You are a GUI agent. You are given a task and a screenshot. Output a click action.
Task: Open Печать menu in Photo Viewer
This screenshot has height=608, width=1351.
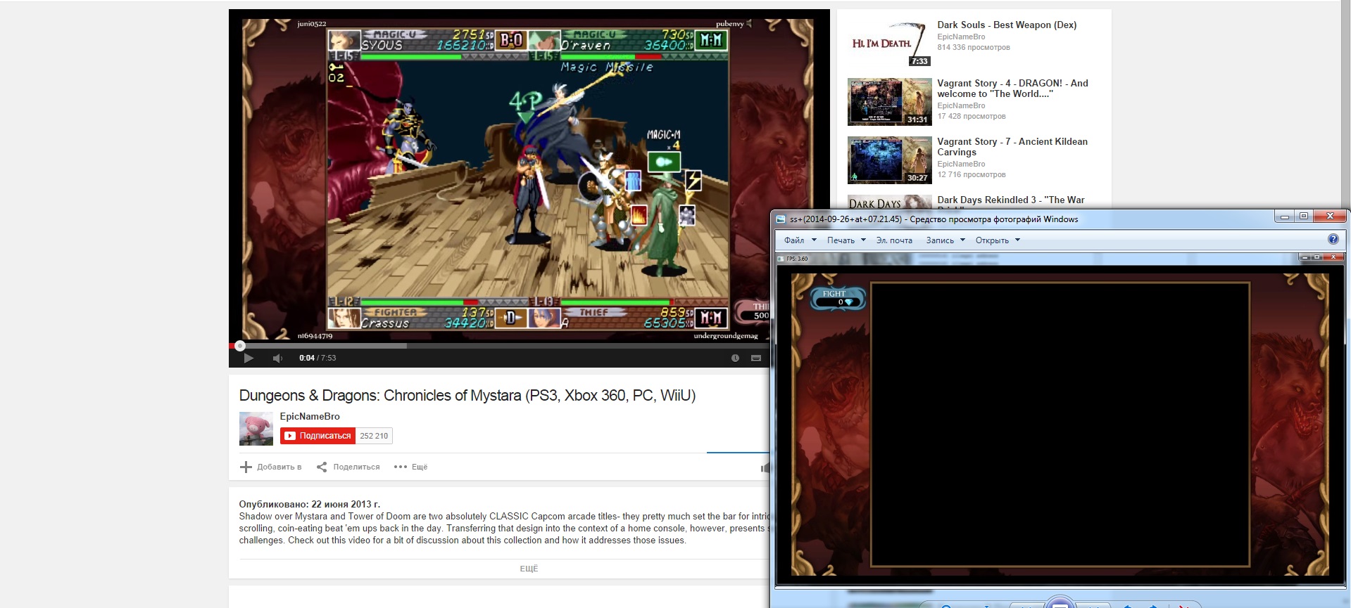846,240
